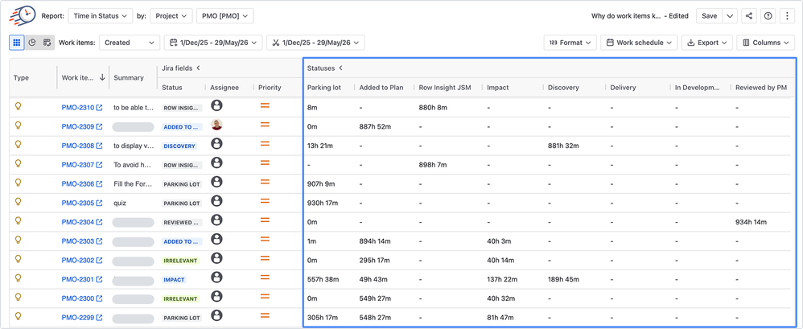The image size is (803, 329).
Task: Open the Columns dropdown
Action: tap(766, 43)
